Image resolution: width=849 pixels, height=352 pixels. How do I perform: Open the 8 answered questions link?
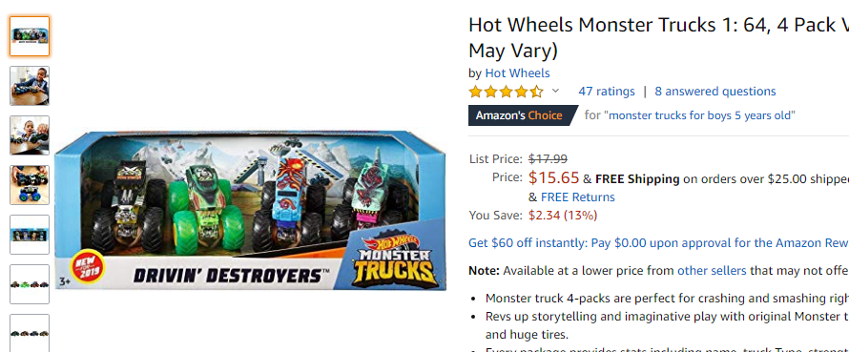click(x=715, y=91)
